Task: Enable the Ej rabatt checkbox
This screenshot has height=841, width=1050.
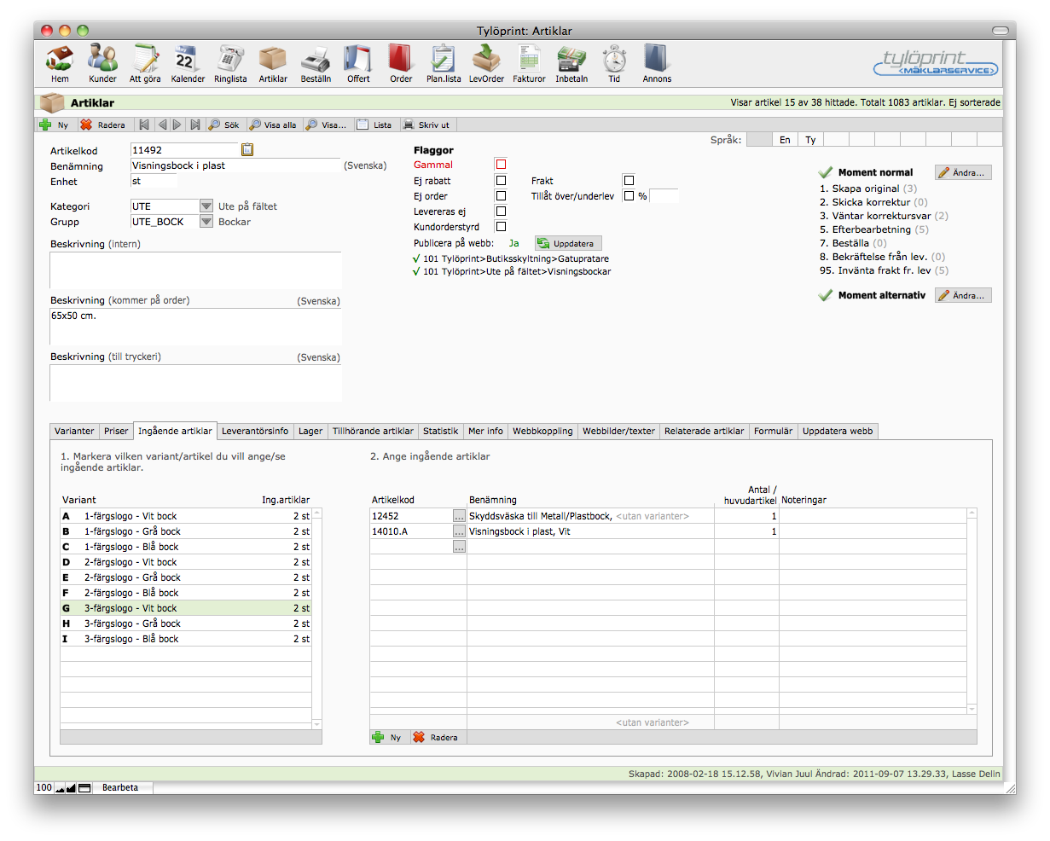Action: click(501, 181)
